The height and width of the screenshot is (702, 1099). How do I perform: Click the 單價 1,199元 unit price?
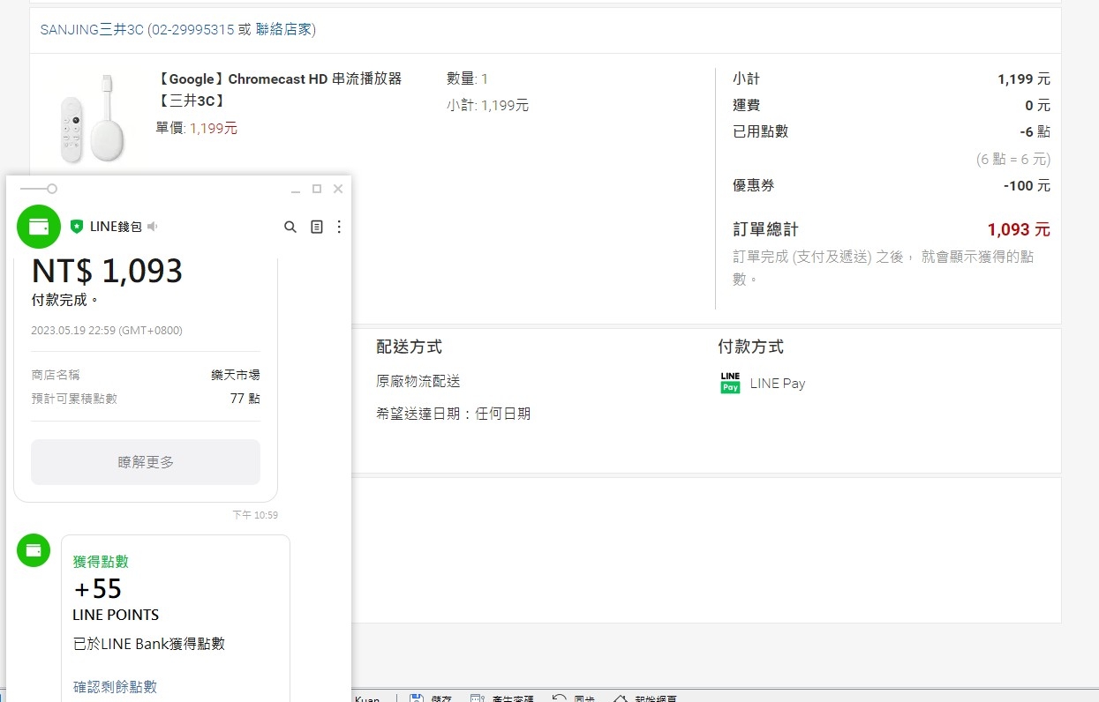pyautogui.click(x=197, y=128)
